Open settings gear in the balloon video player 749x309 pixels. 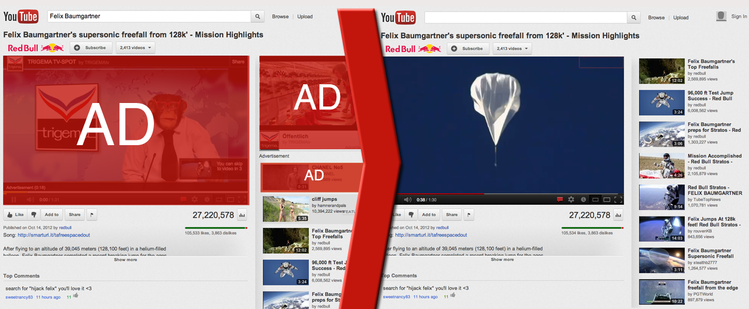[x=571, y=200]
